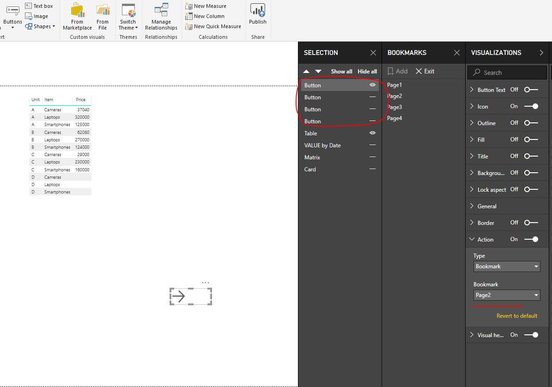Create a New Quick Measure
552x387 pixels.
point(213,26)
